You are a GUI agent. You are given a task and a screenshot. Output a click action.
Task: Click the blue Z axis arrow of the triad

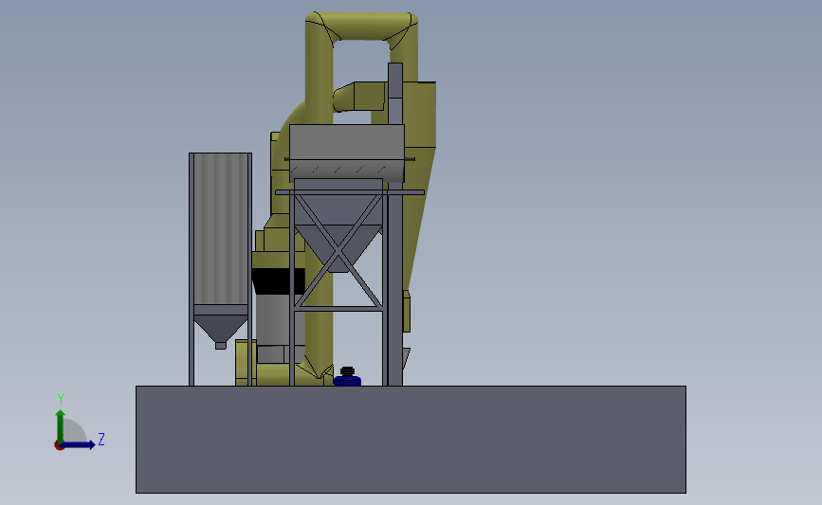point(79,445)
